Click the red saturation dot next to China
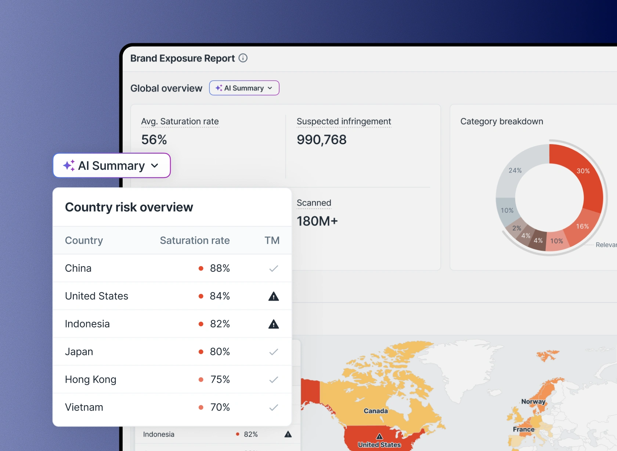The width and height of the screenshot is (617, 451). coord(201,268)
